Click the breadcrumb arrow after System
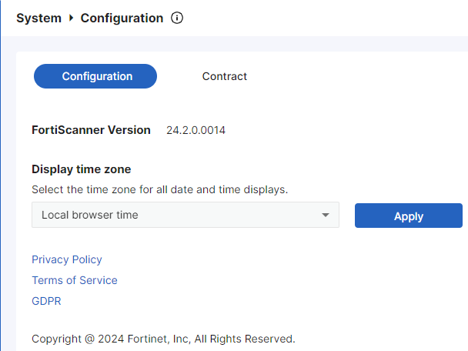This screenshot has width=468, height=351. (72, 18)
